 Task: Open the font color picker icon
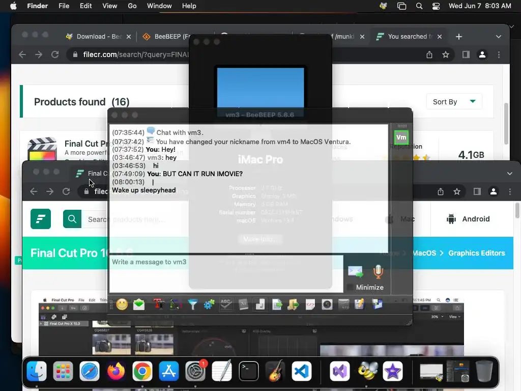176,304
